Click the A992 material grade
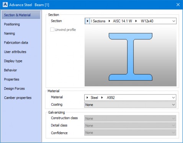This screenshot has width=183, height=143. (111, 97)
